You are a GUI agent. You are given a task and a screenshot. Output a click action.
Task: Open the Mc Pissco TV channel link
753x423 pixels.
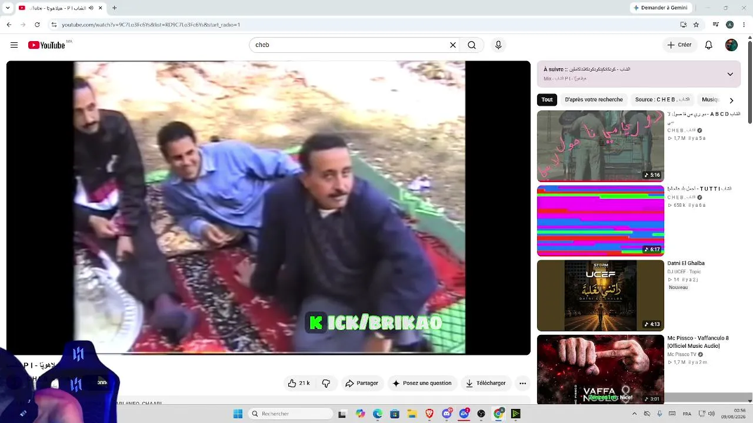pyautogui.click(x=682, y=354)
